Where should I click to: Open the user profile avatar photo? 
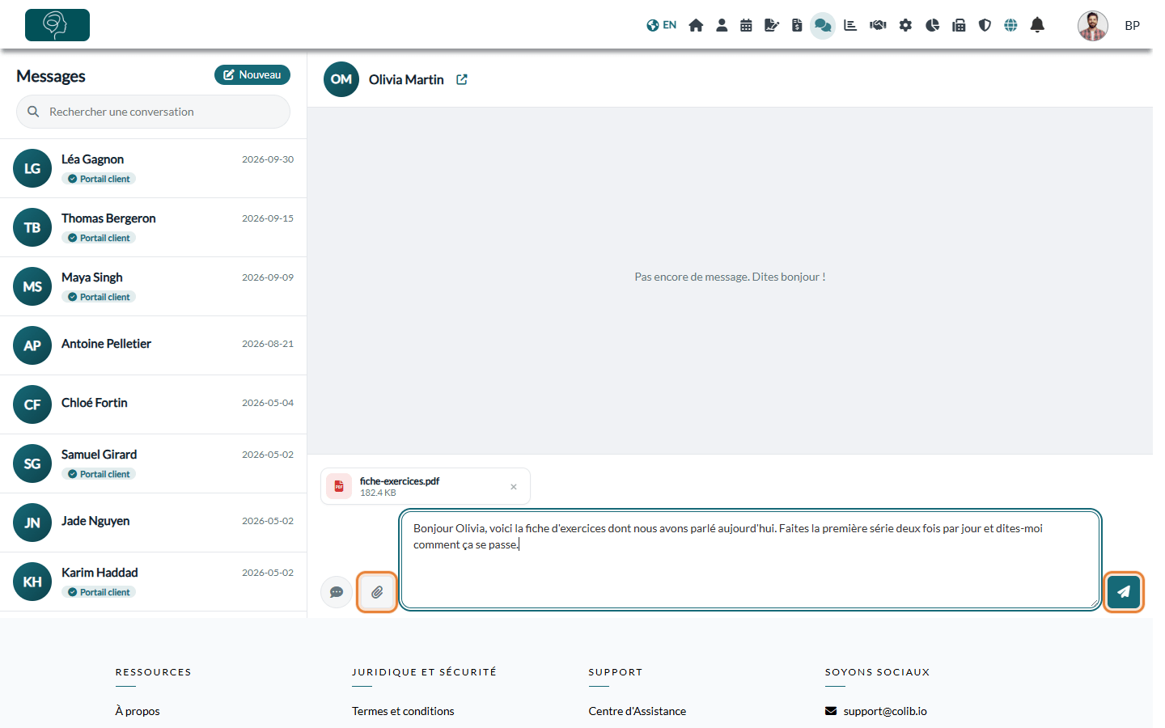[1093, 26]
